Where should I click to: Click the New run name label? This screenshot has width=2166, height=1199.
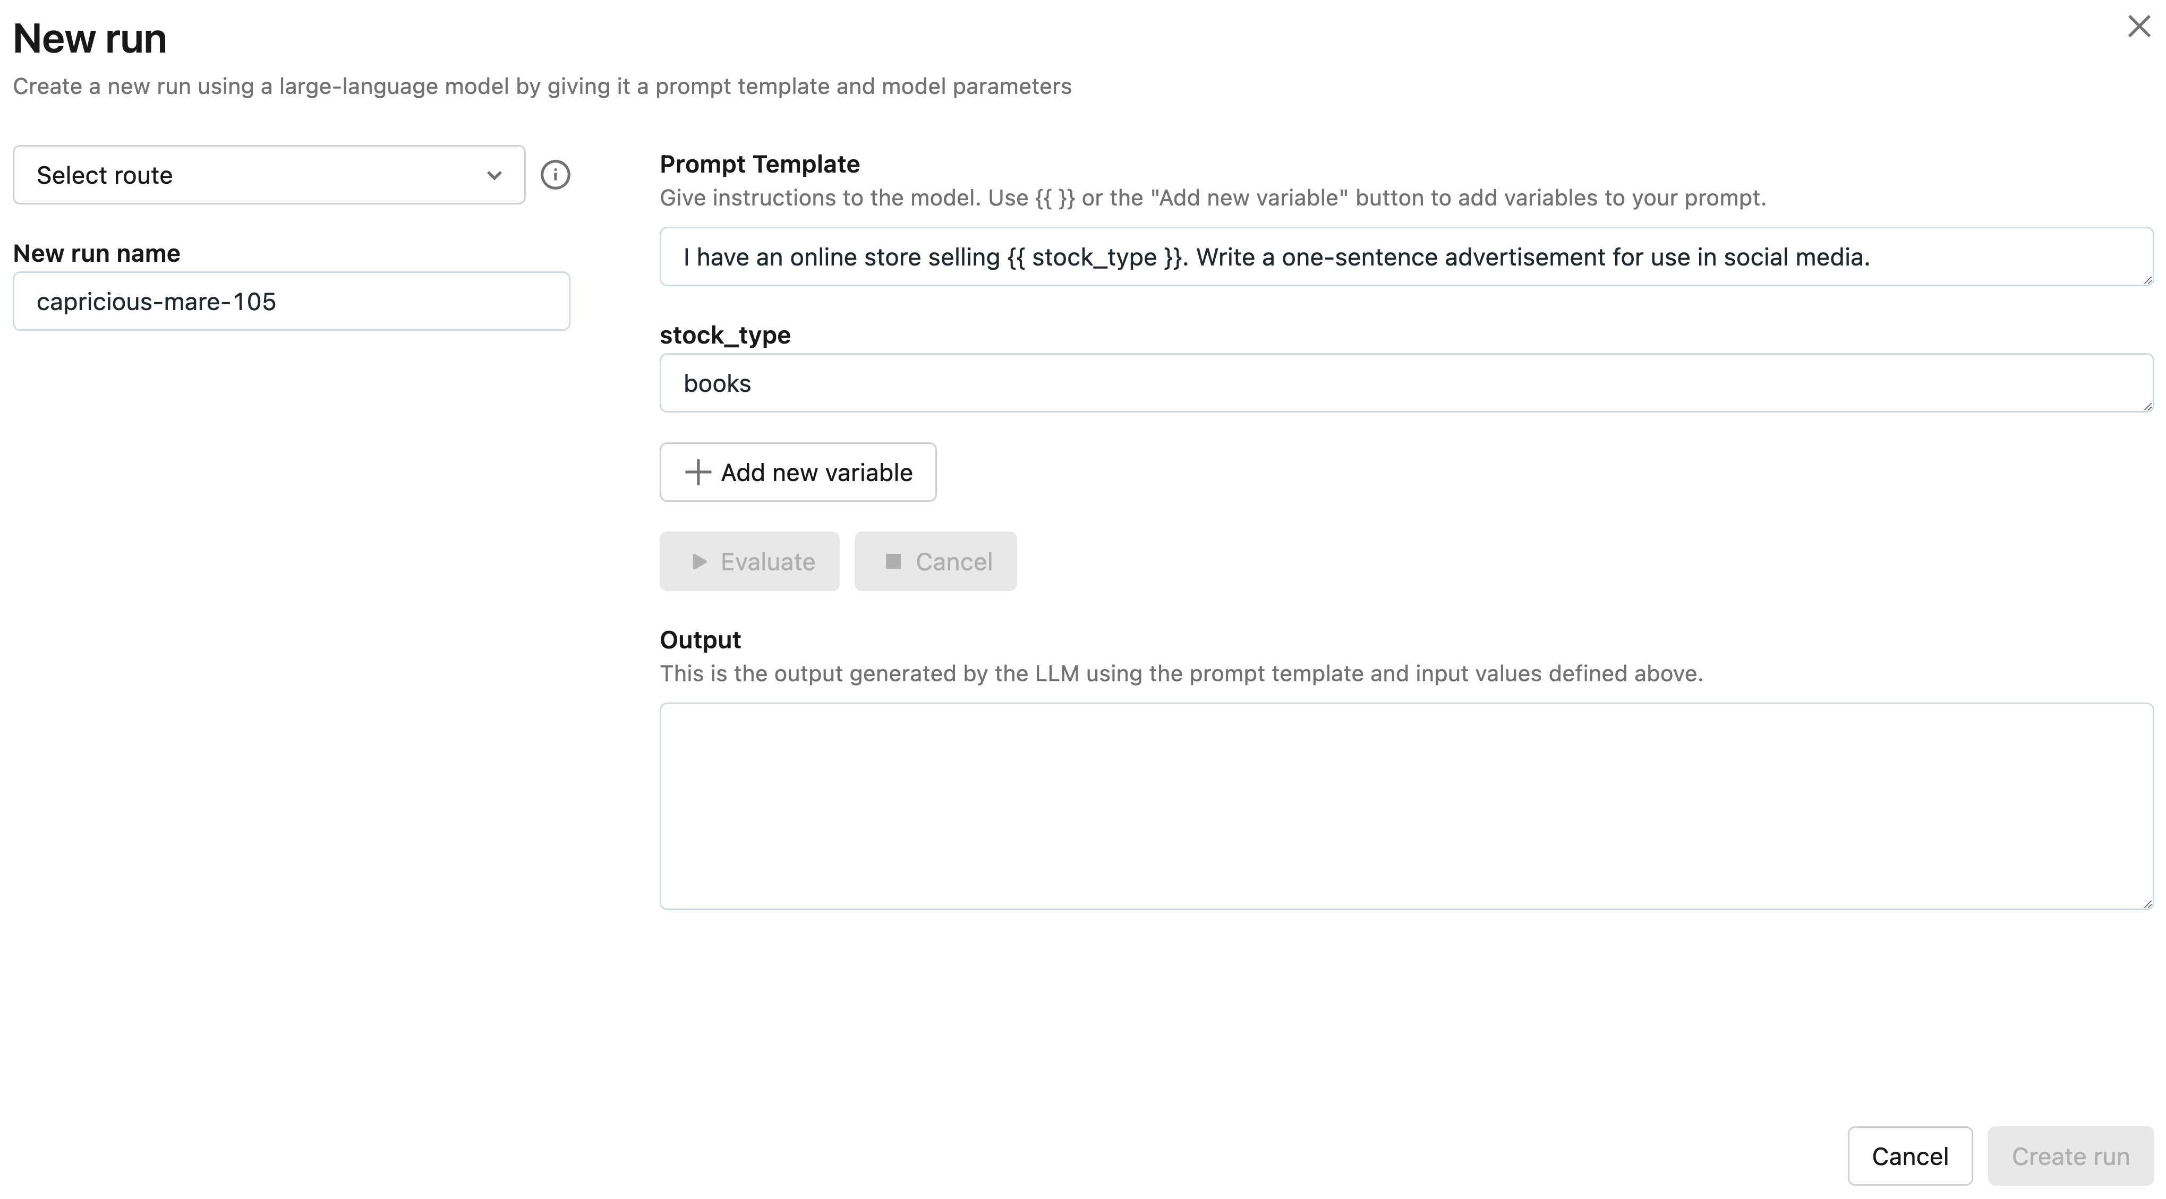click(x=97, y=253)
